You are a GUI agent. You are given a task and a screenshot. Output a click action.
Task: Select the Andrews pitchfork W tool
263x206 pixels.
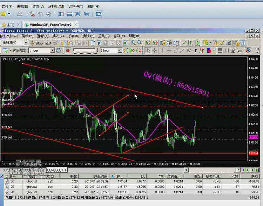point(189,51)
